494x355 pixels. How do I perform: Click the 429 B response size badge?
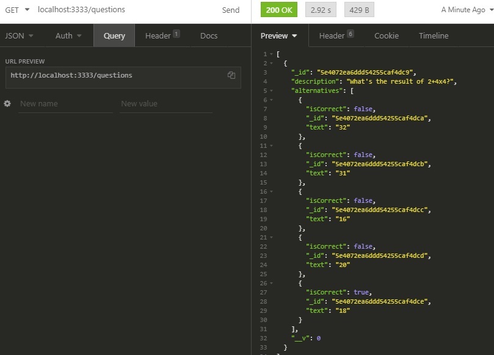click(359, 10)
